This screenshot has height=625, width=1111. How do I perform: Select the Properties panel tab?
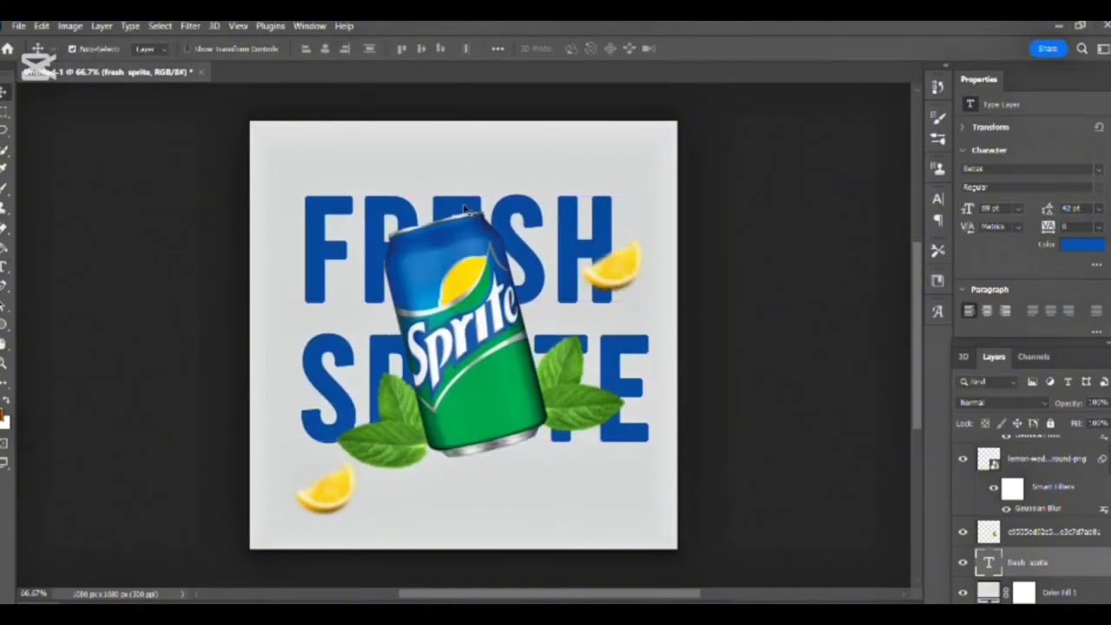(x=979, y=79)
